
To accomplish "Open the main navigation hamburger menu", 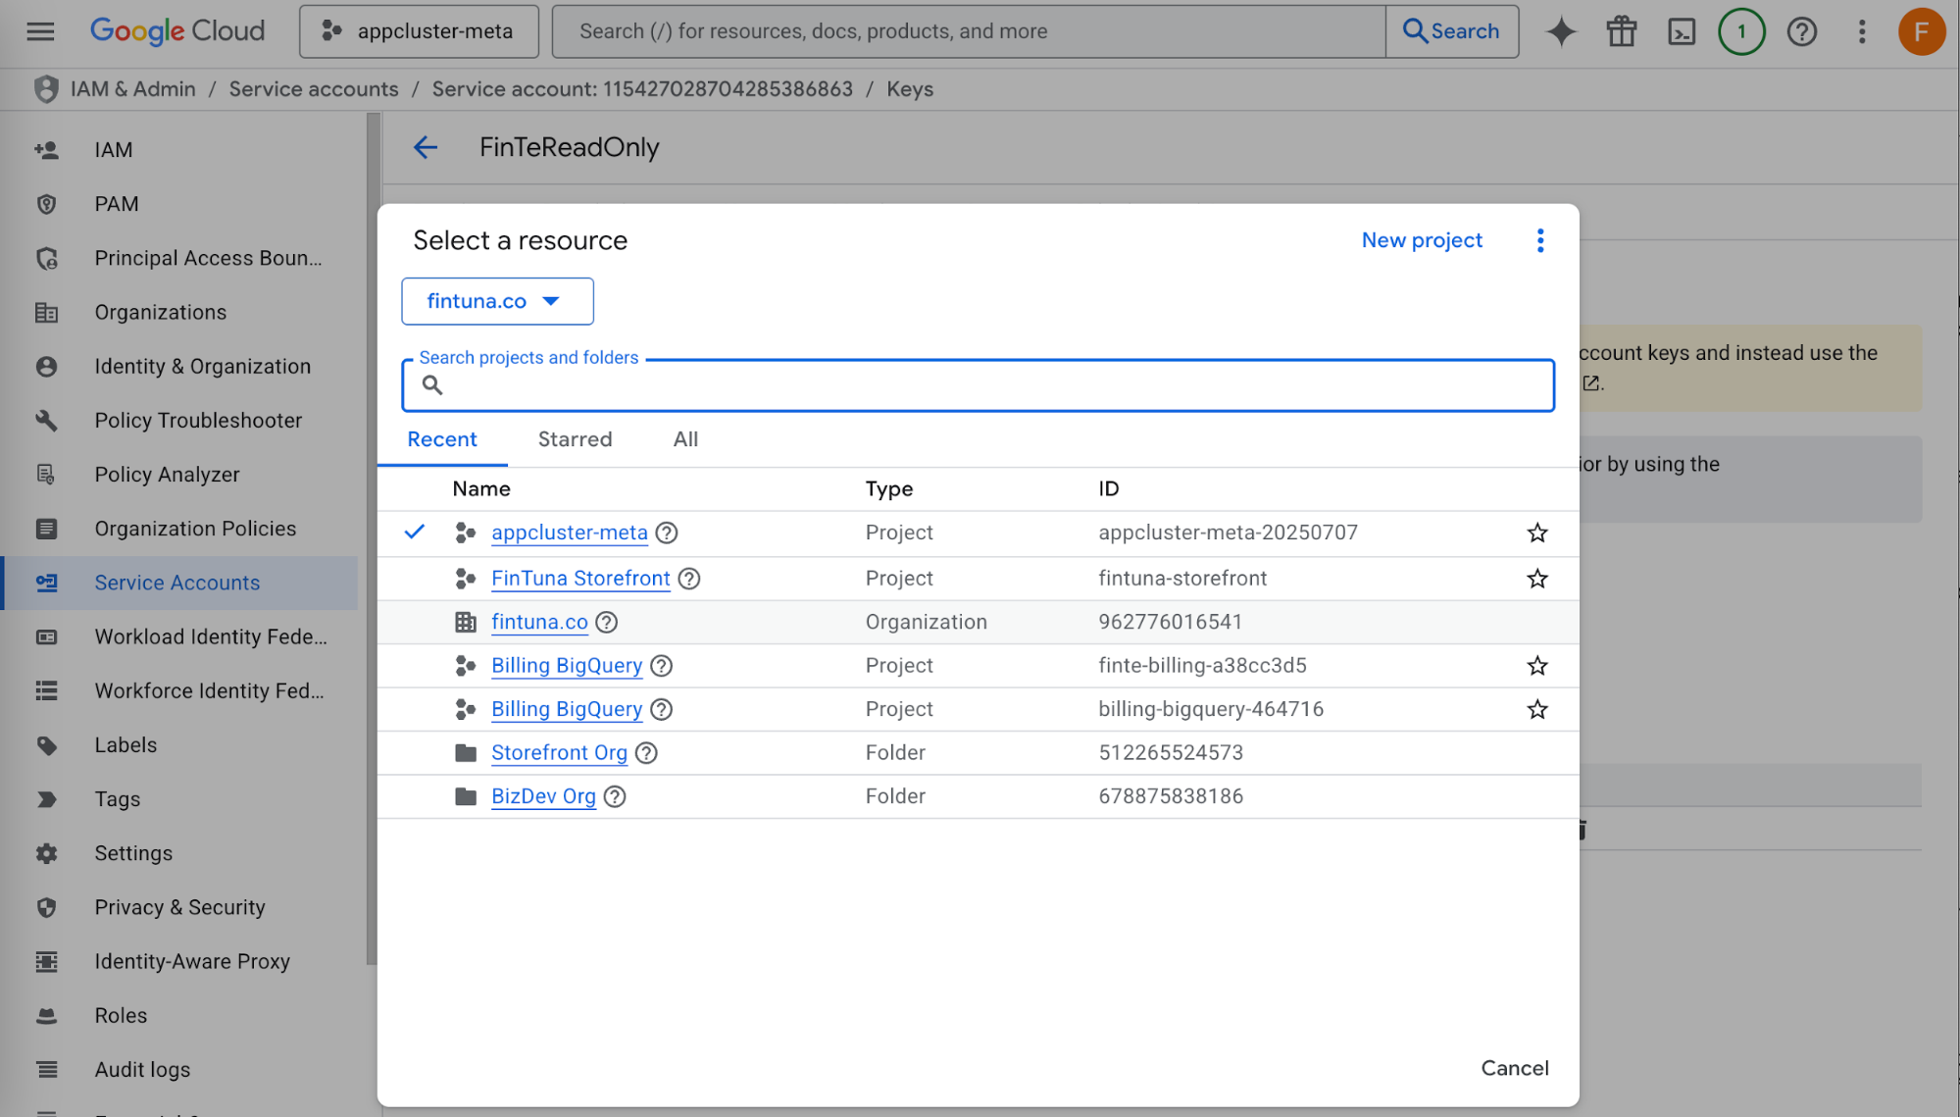I will point(40,31).
